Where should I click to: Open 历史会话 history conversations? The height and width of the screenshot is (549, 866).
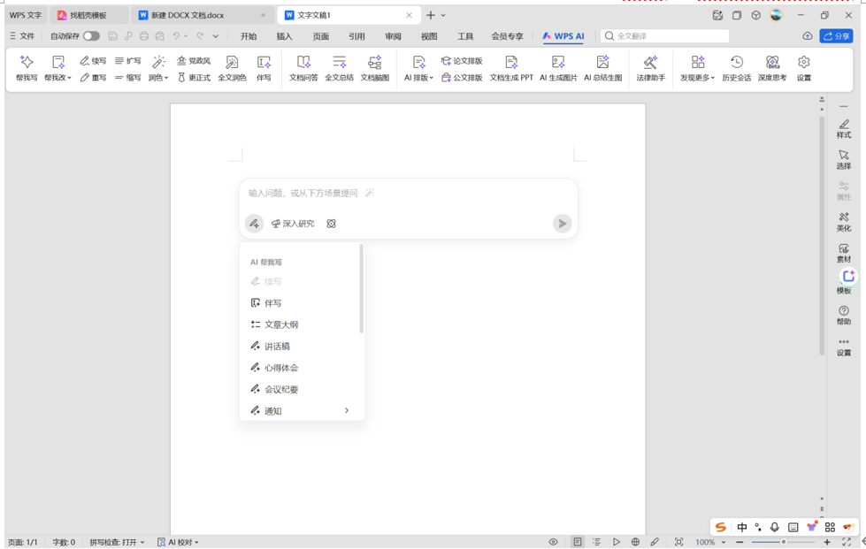[x=736, y=68]
